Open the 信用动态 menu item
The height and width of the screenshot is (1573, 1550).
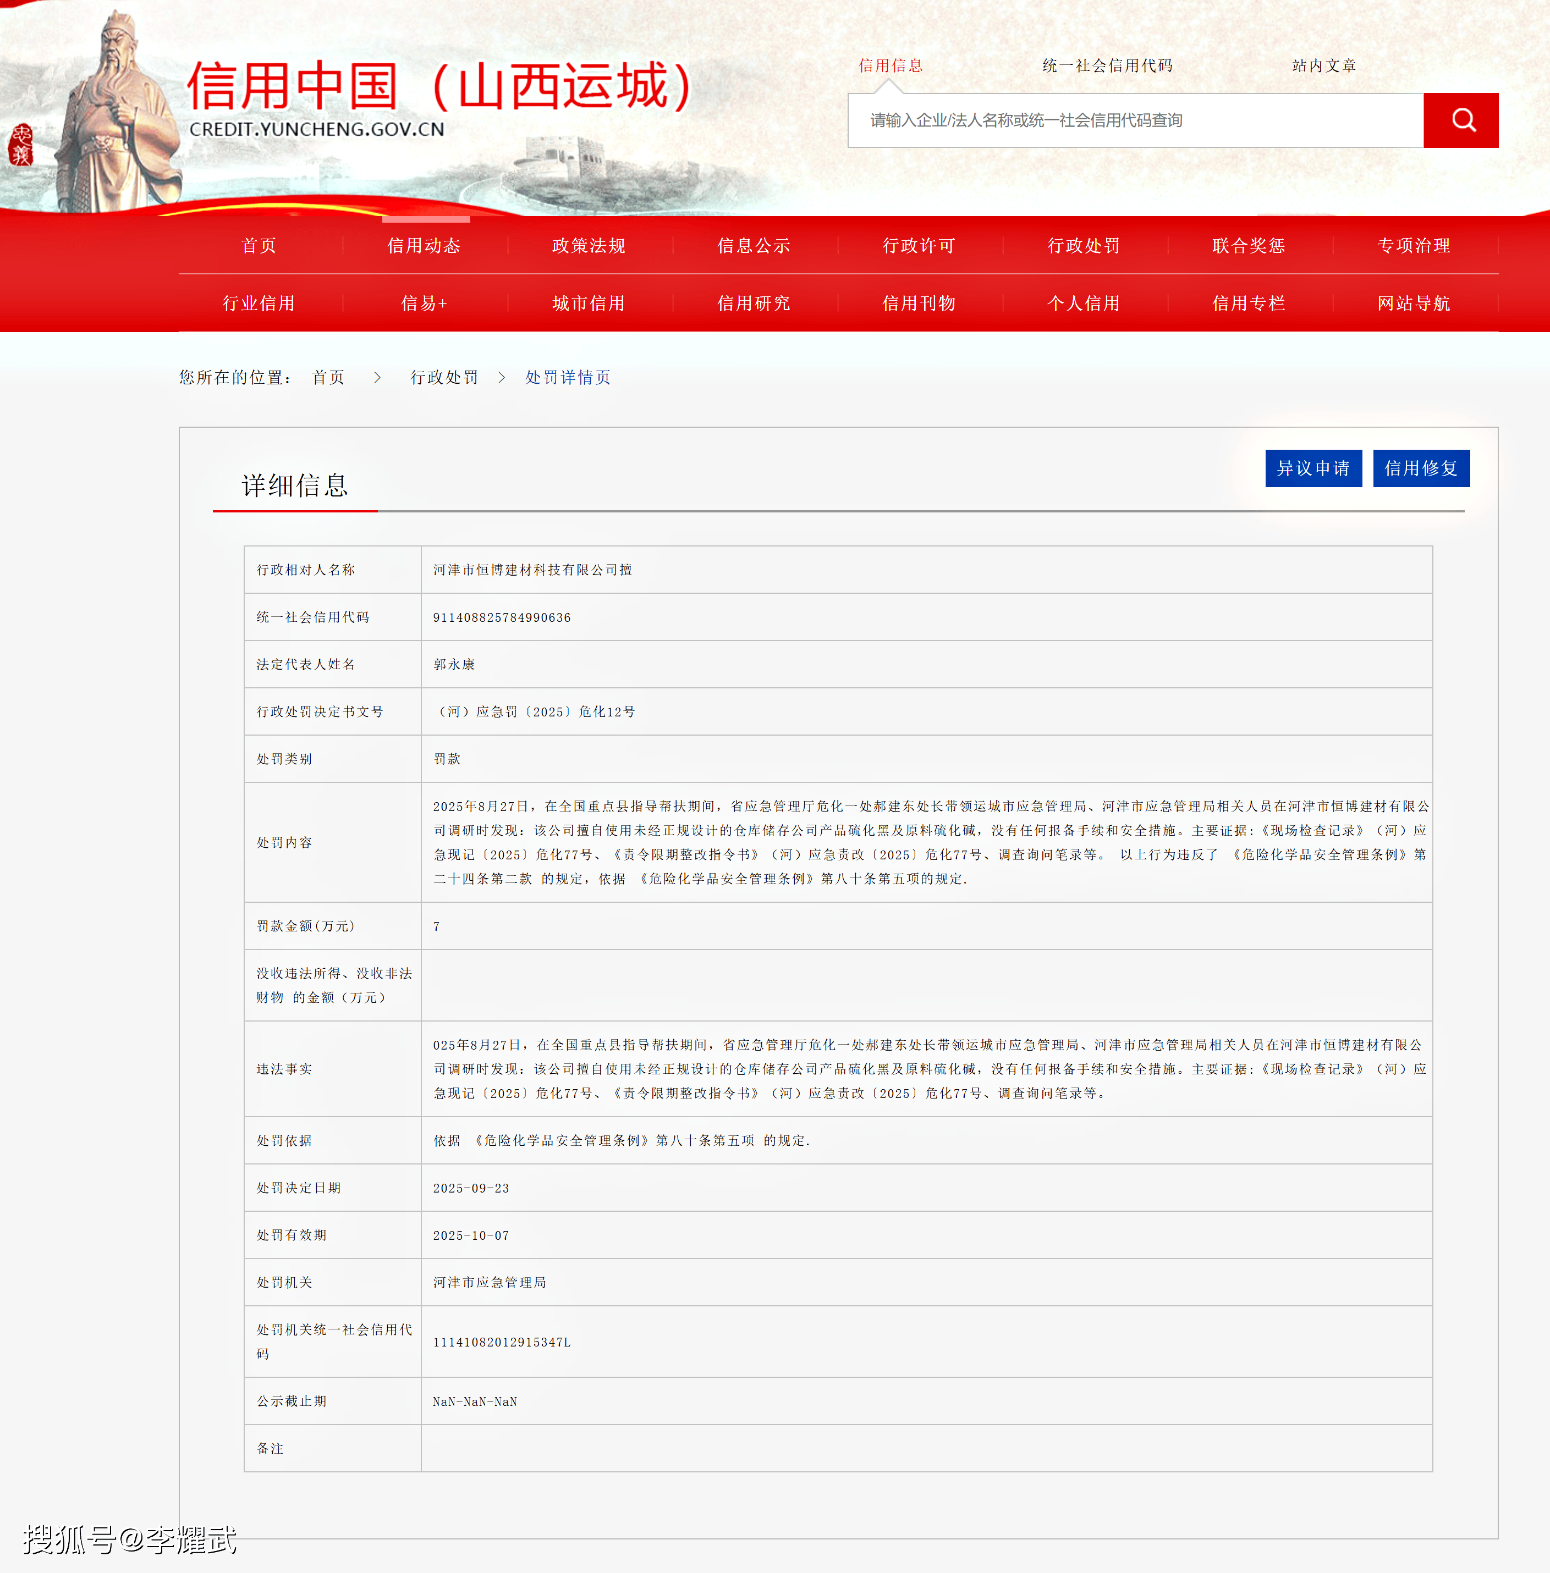point(424,246)
